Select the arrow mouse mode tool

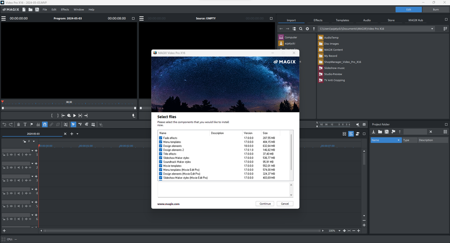click(x=73, y=124)
